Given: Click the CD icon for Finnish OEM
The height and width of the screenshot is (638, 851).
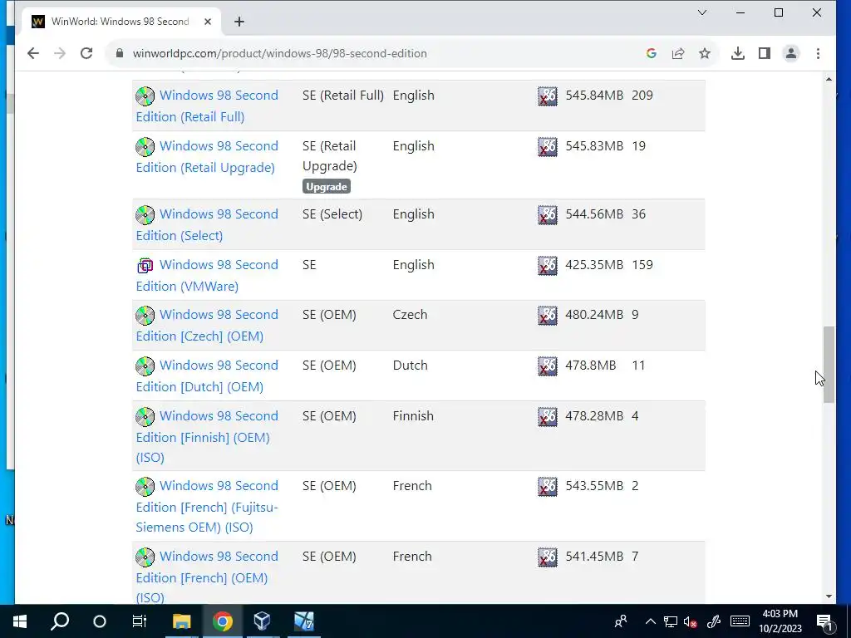Looking at the screenshot, I should tap(145, 417).
